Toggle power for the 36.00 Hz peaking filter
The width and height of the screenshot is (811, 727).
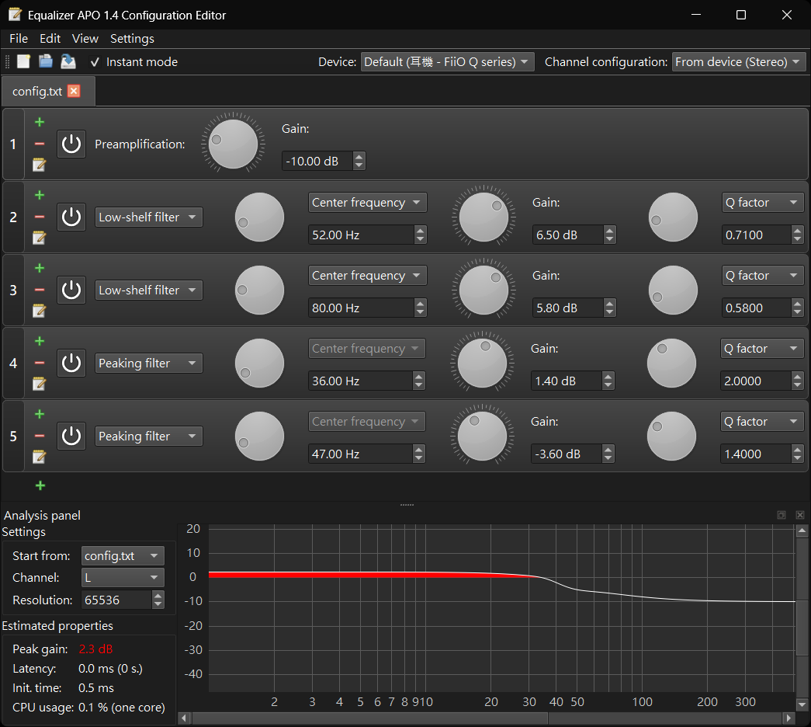click(x=71, y=363)
